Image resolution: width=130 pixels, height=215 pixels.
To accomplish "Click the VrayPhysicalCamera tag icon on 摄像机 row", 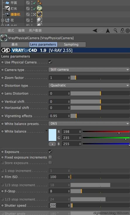I will (40, 14).
